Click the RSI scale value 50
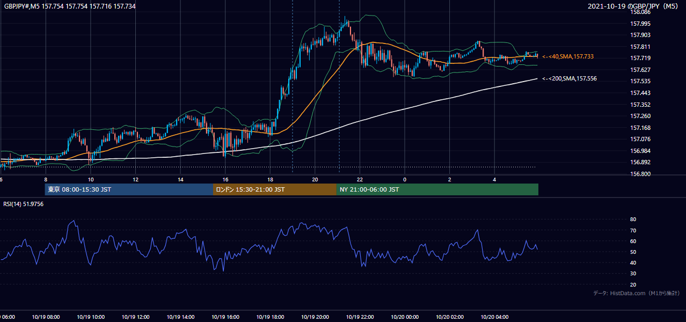This screenshot has height=322, width=686. click(633, 252)
